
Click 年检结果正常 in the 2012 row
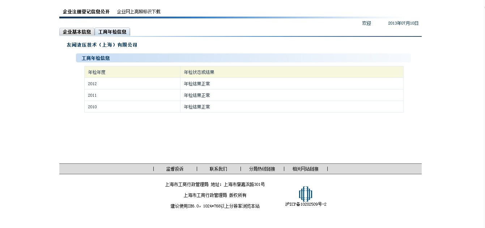[x=197, y=84]
